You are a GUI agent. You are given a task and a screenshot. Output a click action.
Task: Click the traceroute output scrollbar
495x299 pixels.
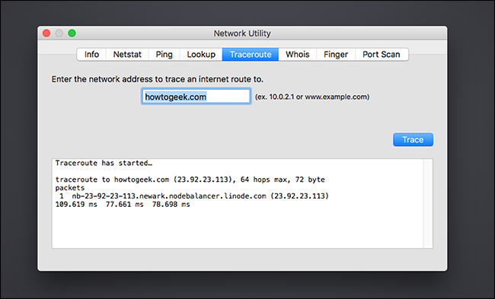pyautogui.click(x=428, y=203)
